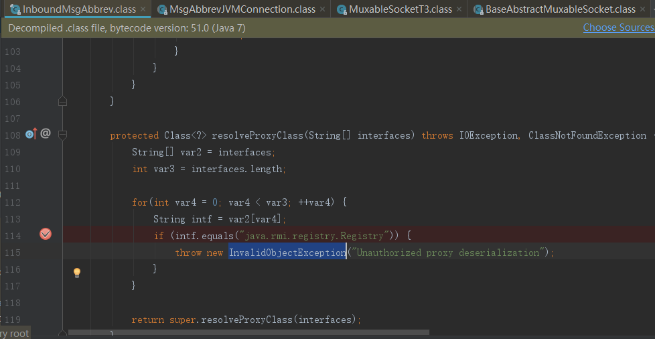This screenshot has height=339, width=655.
Task: Open the BaseAbstractMuxableSocket.class tab
Action: point(560,9)
